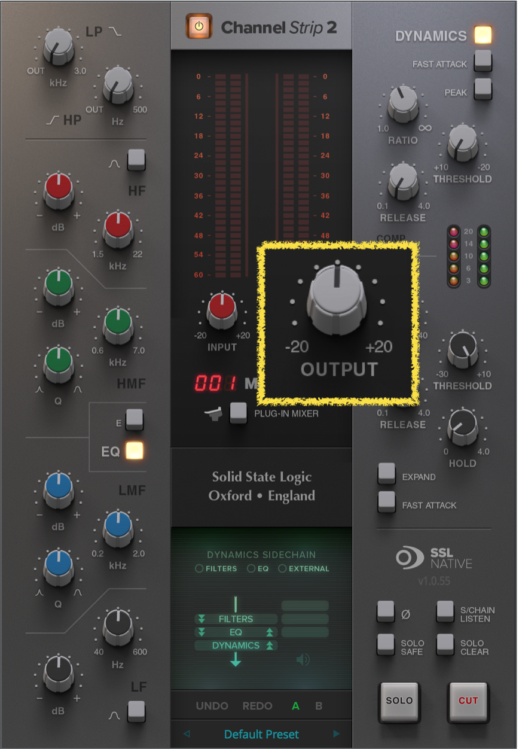Screen dimensions: 519x749
Task: Click the gate THRESHOLD knob
Action: coord(463,350)
